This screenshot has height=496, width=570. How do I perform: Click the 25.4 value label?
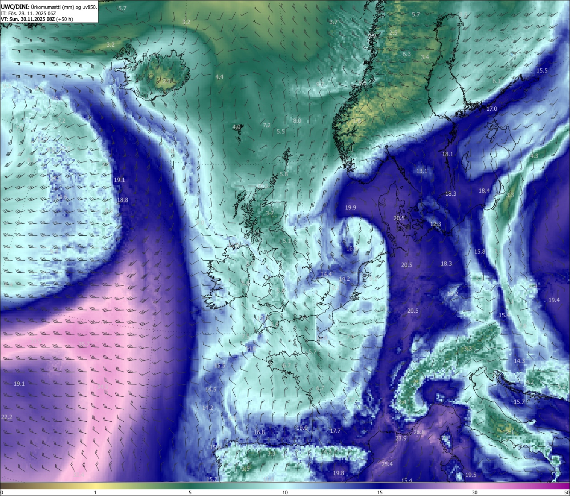(x=387, y=464)
